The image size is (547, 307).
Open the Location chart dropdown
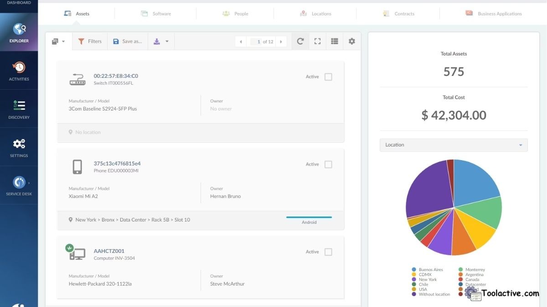click(520, 145)
